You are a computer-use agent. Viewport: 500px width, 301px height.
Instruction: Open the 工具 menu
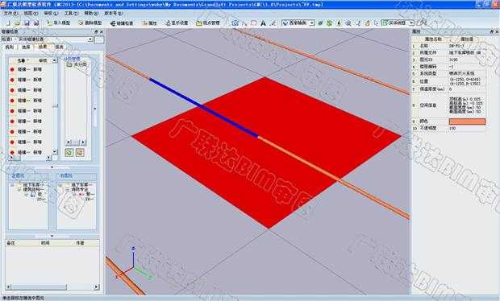click(x=71, y=14)
